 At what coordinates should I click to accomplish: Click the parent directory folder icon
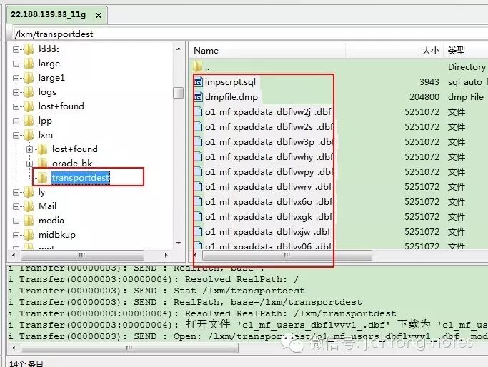point(197,67)
